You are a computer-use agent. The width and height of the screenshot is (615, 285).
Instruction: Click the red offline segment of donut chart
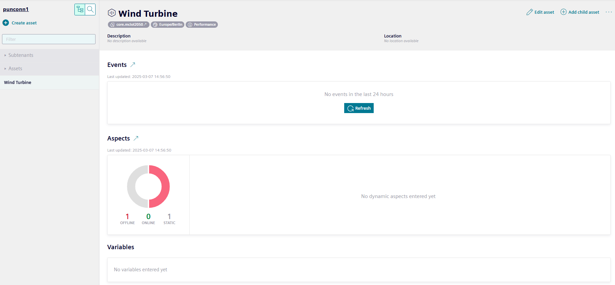point(165,186)
